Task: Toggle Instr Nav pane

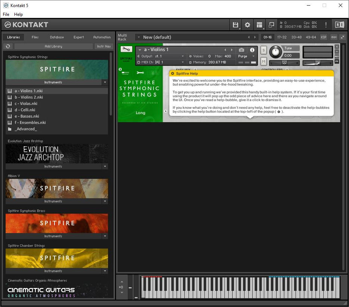Action: (x=104, y=46)
